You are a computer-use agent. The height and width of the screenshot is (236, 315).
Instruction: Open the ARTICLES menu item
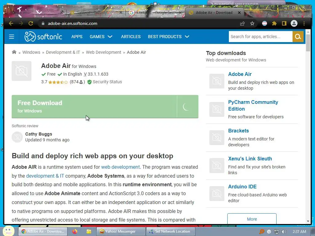[x=131, y=37]
